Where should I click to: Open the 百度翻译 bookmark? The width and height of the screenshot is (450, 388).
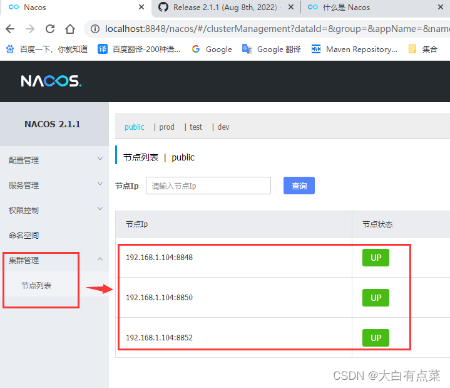click(139, 49)
